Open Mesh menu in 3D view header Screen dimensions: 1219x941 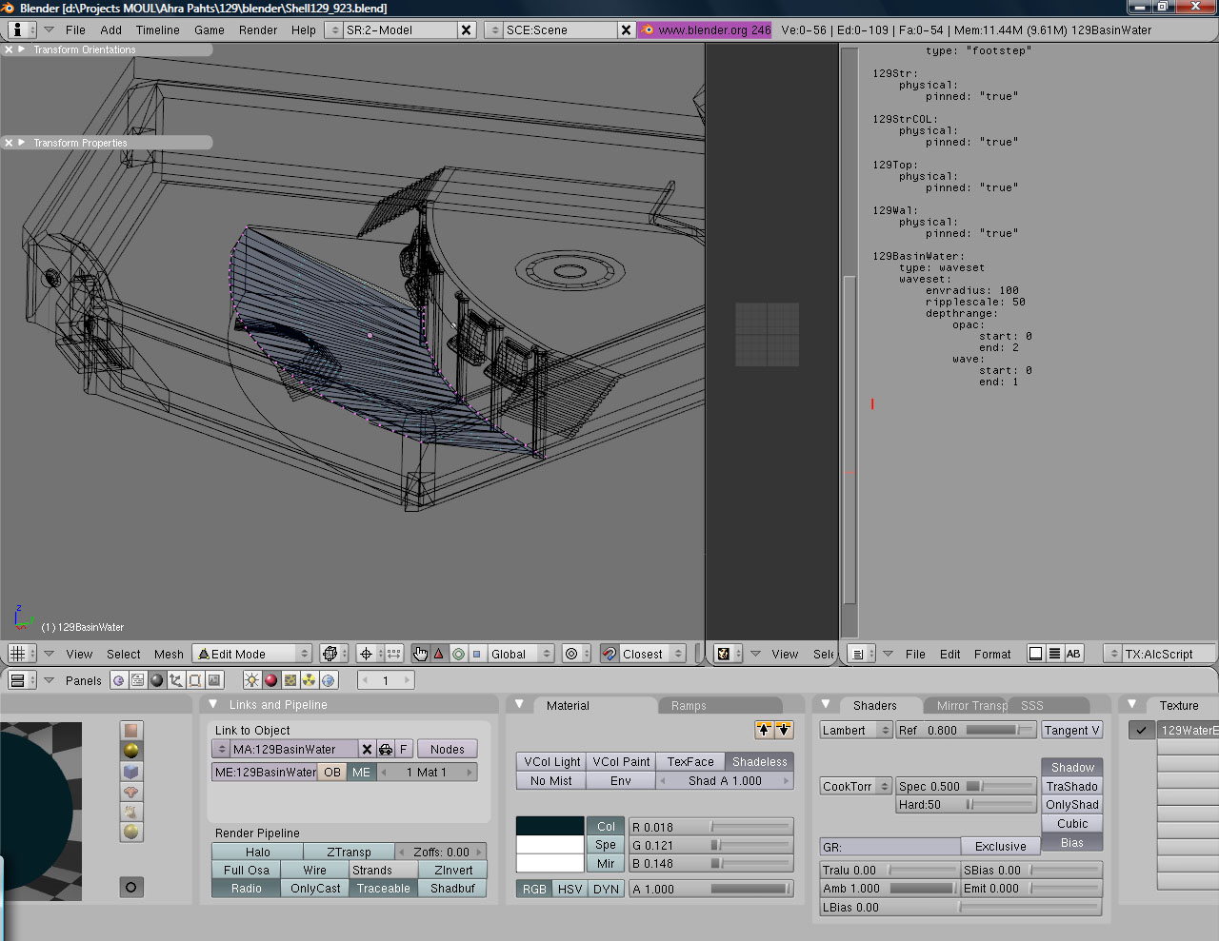click(x=169, y=654)
